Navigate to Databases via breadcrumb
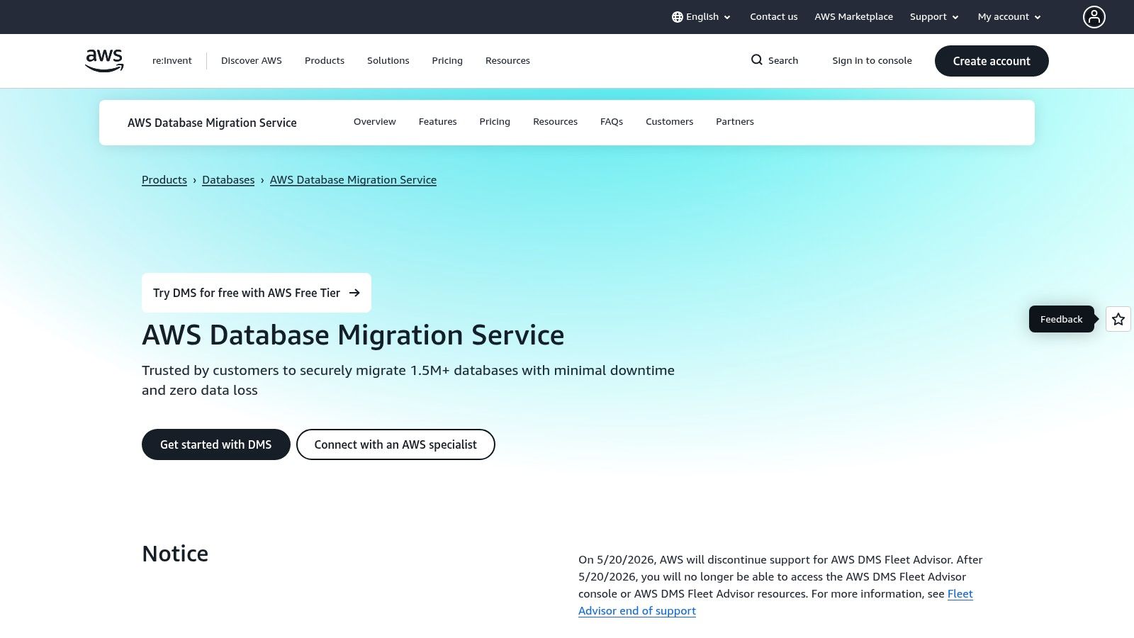The height and width of the screenshot is (638, 1134). point(228,179)
